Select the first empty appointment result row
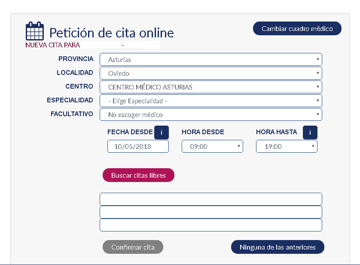Image resolution: width=360 pixels, height=265 pixels. (211, 200)
